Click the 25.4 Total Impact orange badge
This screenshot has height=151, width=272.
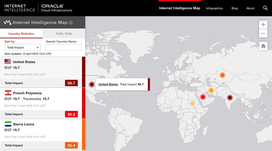click(x=71, y=146)
